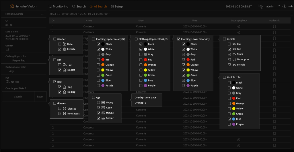294x152 pixels.
Task: Click the Car icon in Vehicle popup
Action: click(234, 44)
